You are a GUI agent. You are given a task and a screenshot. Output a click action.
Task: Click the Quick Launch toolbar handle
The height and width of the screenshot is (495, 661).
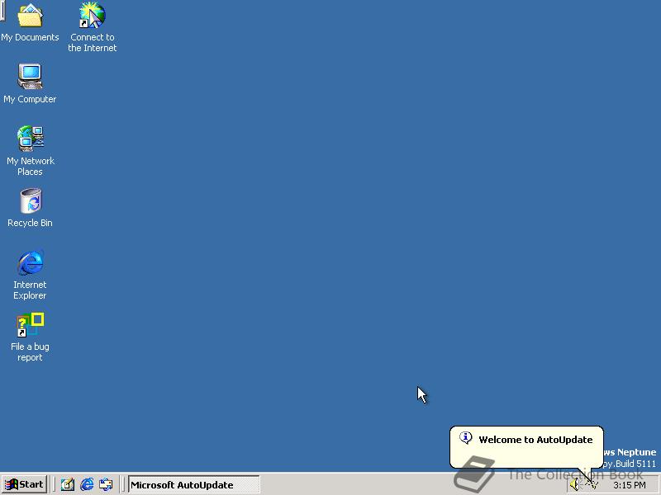[x=53, y=484]
